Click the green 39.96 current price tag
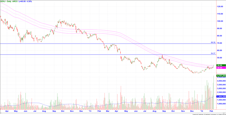226x115 pixels. click(x=221, y=65)
